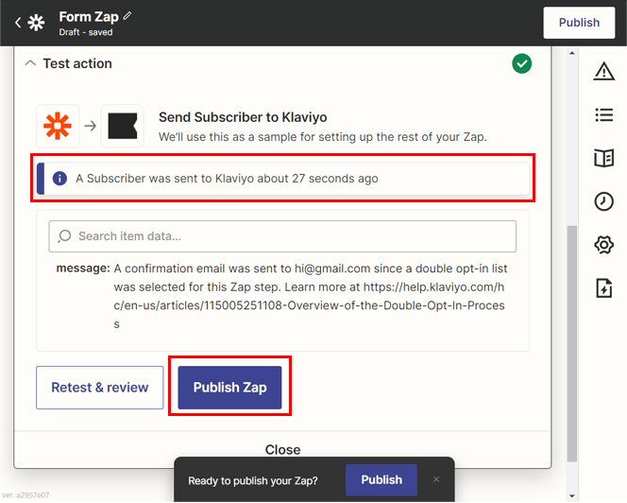Click the scrollbar down arrow

click(x=572, y=496)
